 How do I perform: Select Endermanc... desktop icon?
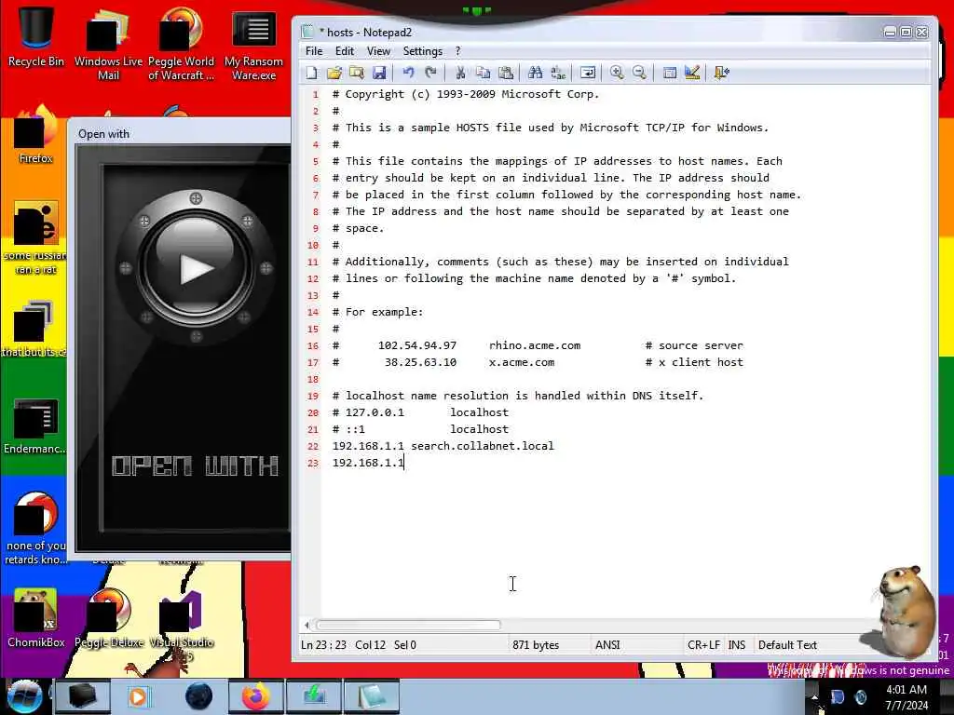click(x=34, y=425)
